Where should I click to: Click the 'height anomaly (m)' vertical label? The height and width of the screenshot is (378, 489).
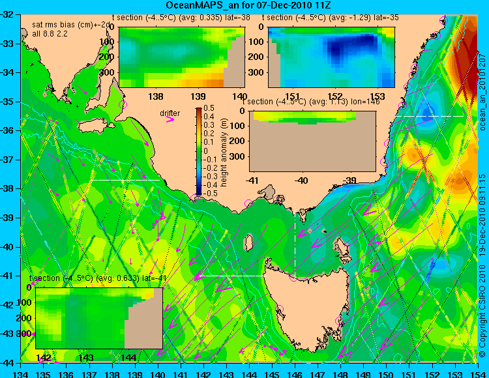coord(224,153)
